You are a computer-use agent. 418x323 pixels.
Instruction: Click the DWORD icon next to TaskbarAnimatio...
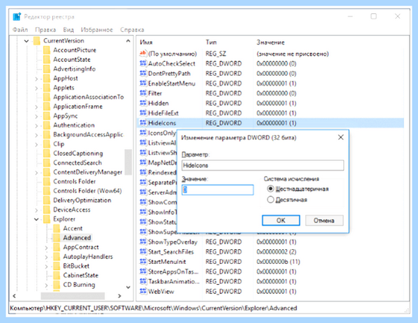143,281
